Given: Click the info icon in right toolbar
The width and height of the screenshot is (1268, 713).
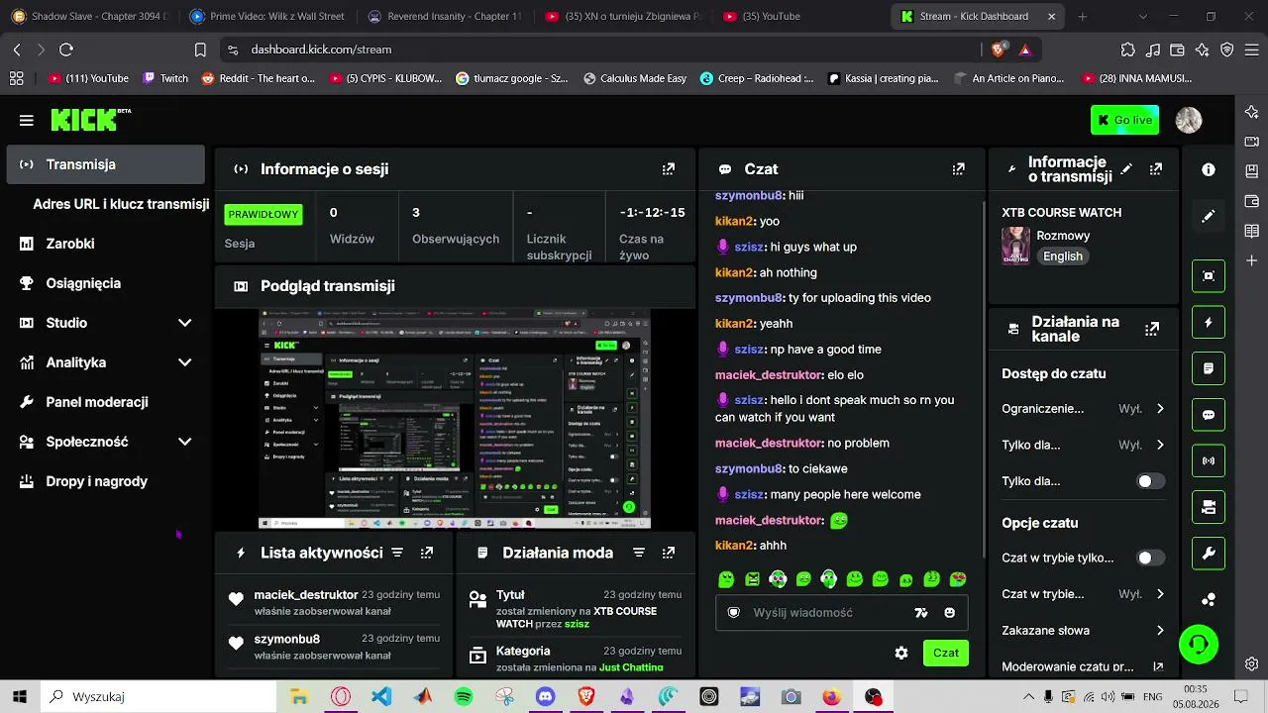Looking at the screenshot, I should [x=1209, y=169].
